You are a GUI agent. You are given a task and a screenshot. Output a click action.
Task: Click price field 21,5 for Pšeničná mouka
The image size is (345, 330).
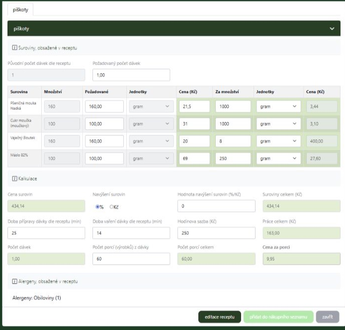[194, 107]
